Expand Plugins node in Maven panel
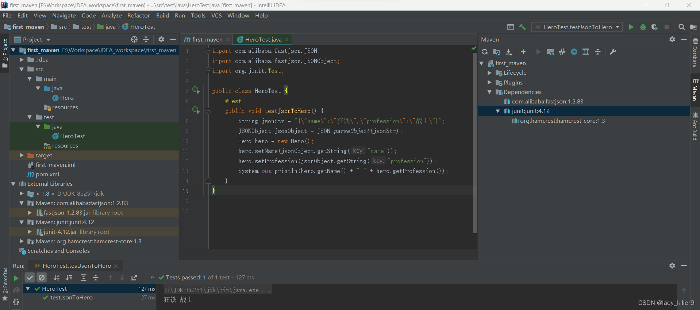700x310 pixels. [x=490, y=82]
